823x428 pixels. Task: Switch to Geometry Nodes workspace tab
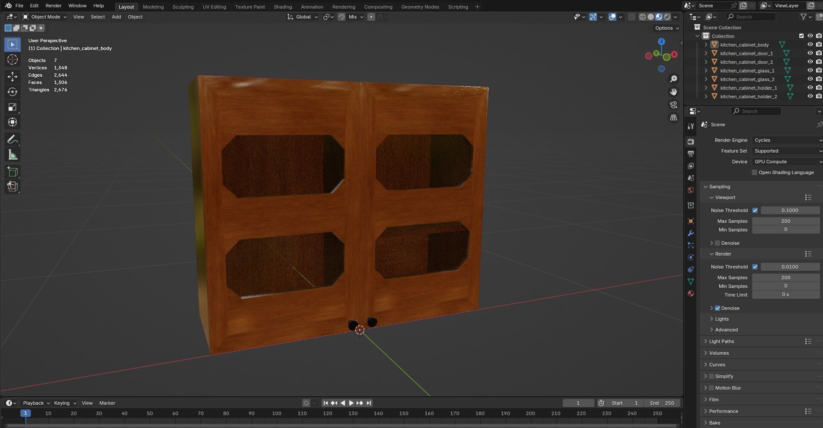[420, 7]
